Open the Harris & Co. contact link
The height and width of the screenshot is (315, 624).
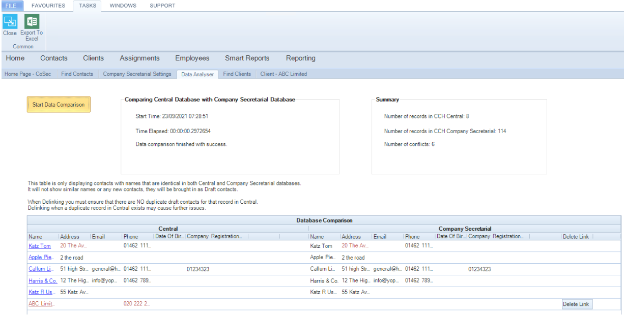[43, 281]
